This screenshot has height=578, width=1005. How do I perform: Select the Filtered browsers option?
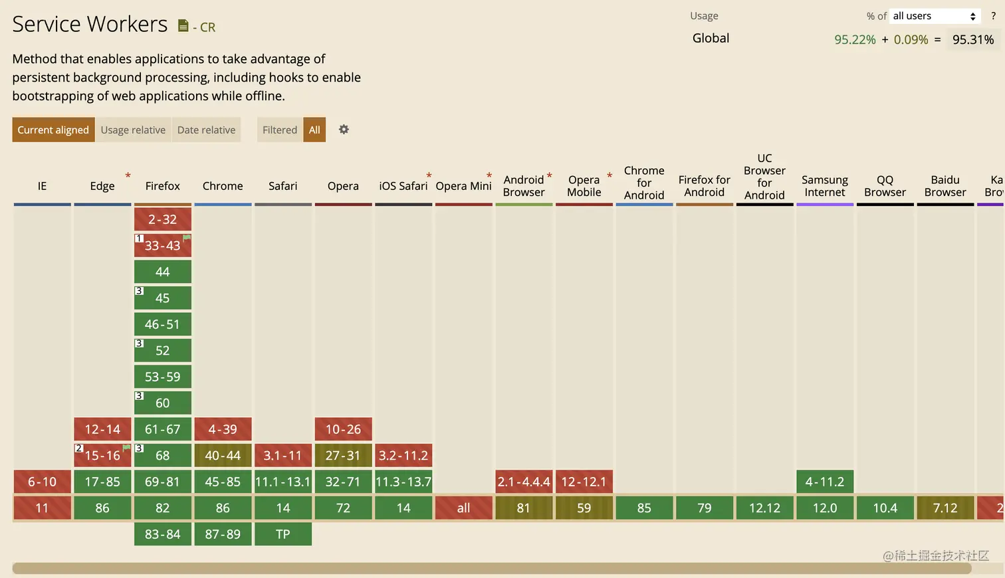(279, 130)
